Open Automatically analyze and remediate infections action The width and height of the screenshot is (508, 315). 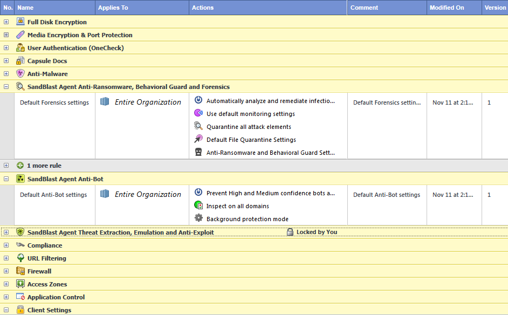(271, 101)
